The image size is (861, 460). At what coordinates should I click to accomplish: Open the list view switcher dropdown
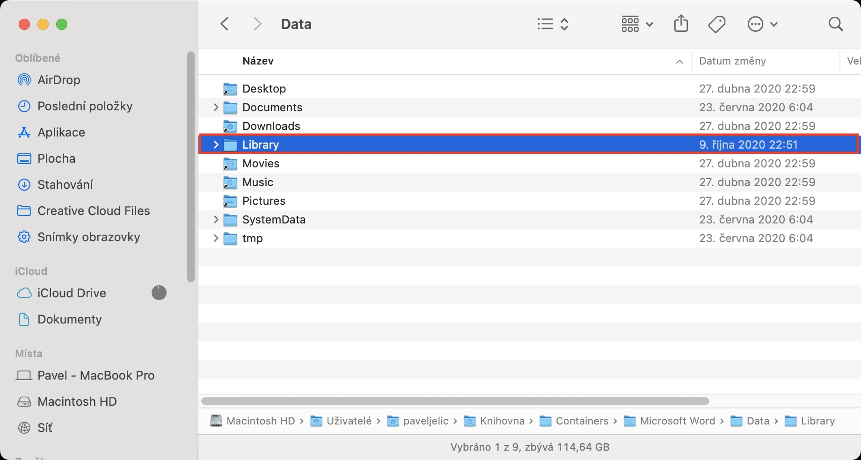553,24
